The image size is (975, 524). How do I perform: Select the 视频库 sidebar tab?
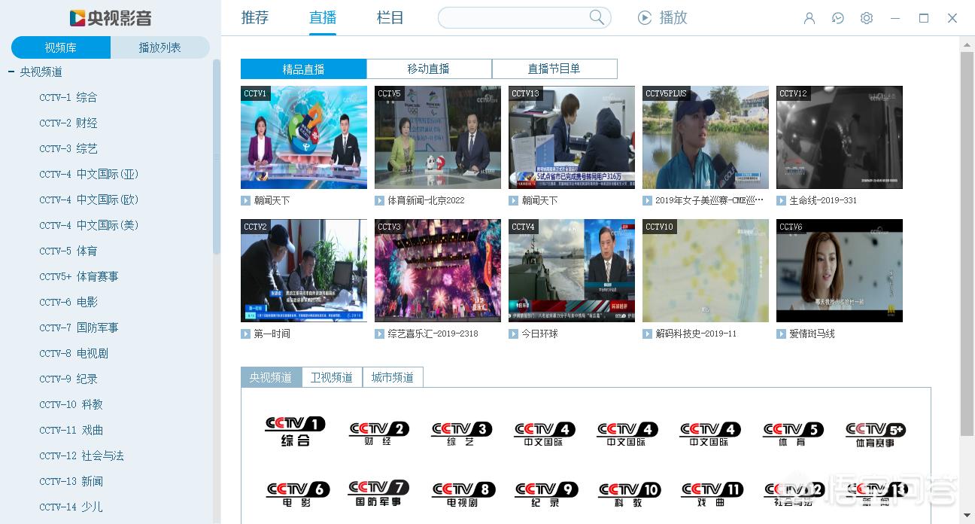[61, 47]
